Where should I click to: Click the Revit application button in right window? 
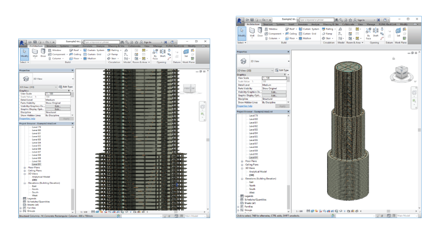239,21
